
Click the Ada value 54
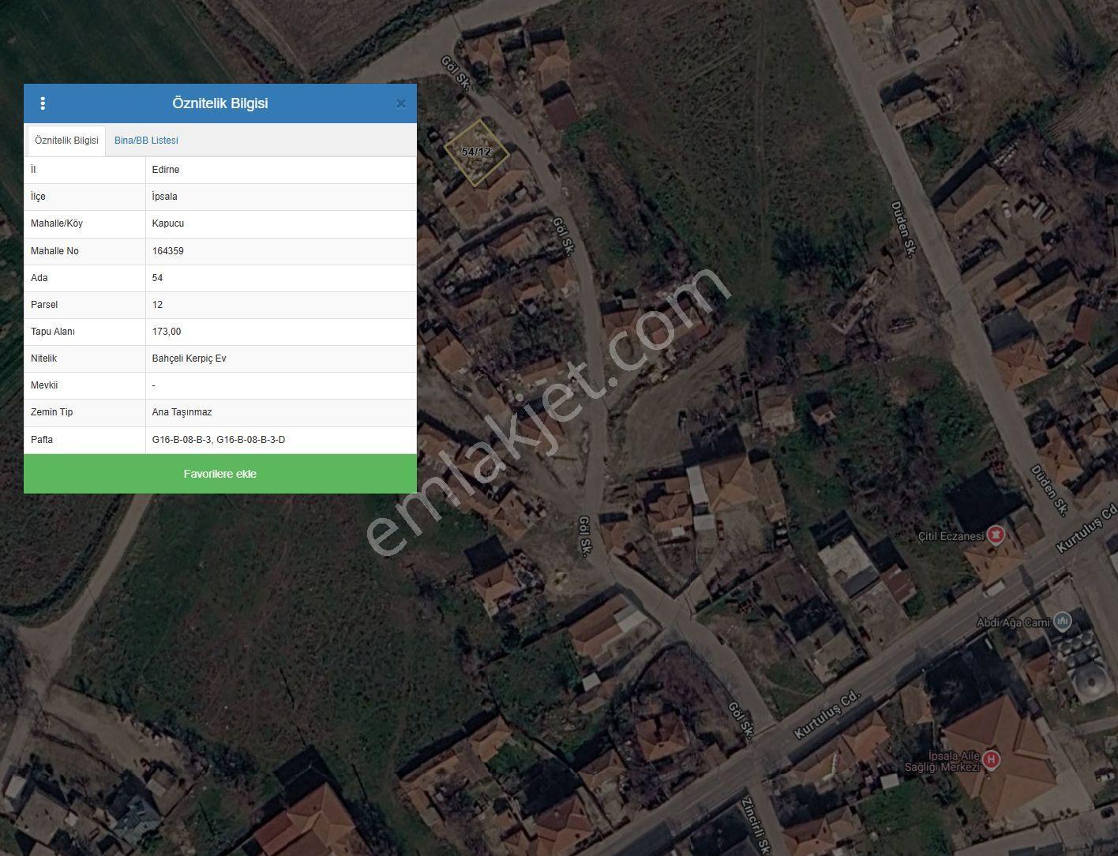(158, 278)
